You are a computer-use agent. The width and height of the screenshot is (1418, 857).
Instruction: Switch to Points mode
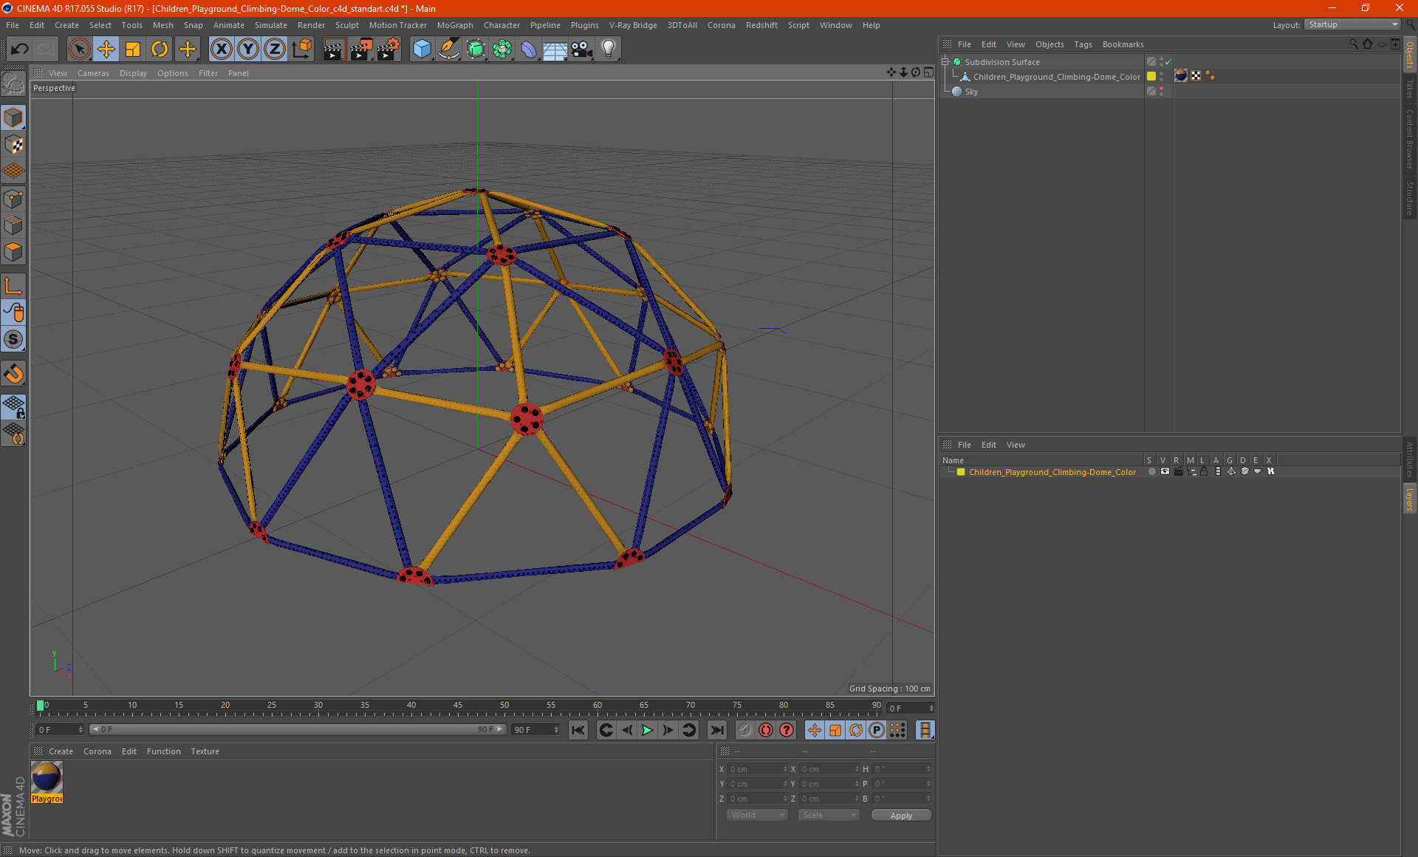click(13, 199)
